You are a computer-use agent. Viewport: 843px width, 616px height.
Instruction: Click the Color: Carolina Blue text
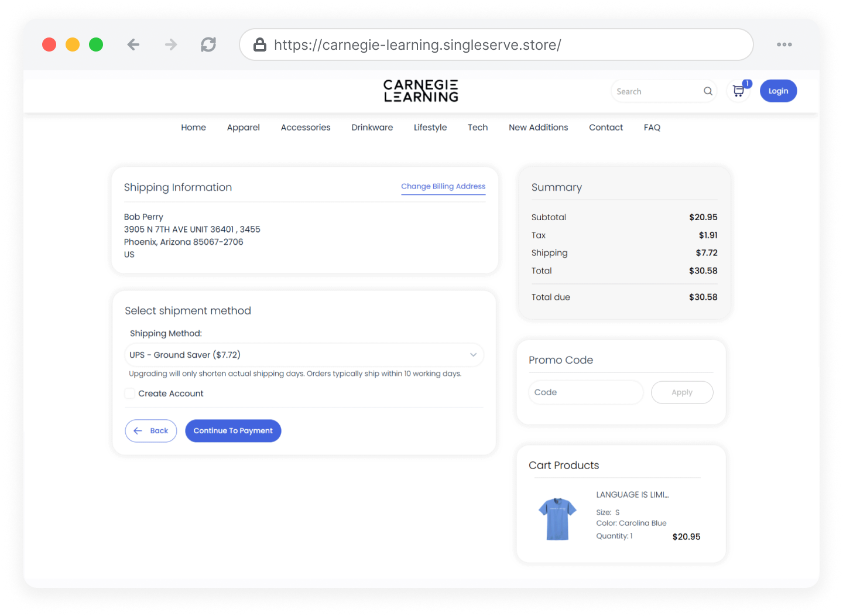tap(631, 523)
